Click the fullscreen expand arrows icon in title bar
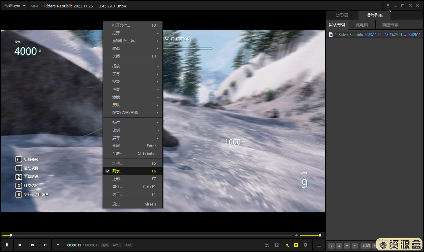The width and height of the screenshot is (424, 252). tap(410, 6)
